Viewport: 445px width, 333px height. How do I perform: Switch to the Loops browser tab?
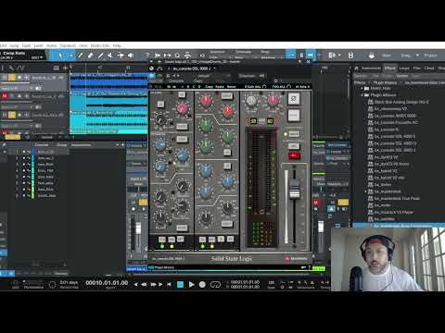404,68
